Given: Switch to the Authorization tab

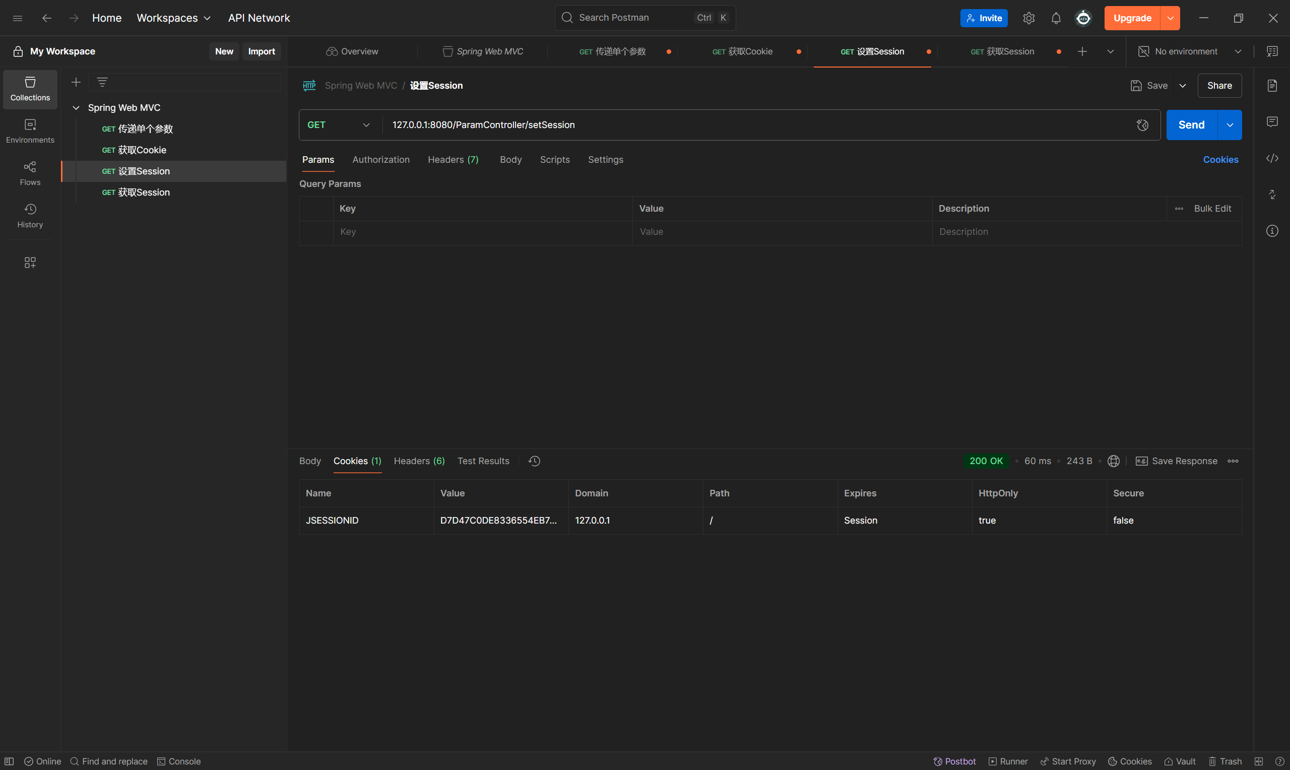Looking at the screenshot, I should point(381,160).
